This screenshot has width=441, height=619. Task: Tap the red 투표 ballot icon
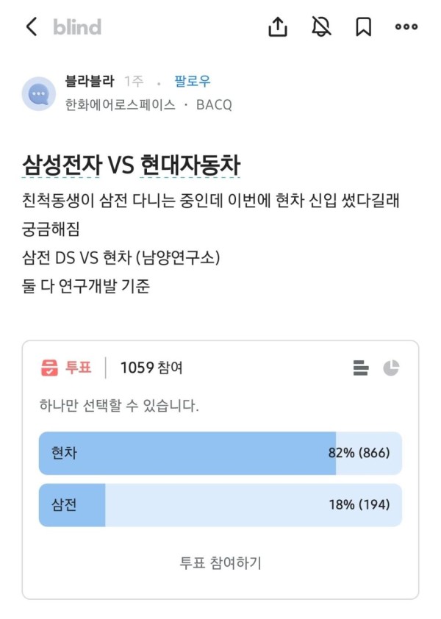pyautogui.click(x=50, y=368)
